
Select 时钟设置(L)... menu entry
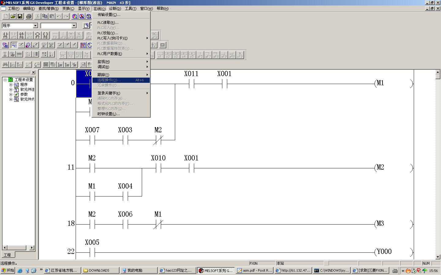[x=121, y=114]
